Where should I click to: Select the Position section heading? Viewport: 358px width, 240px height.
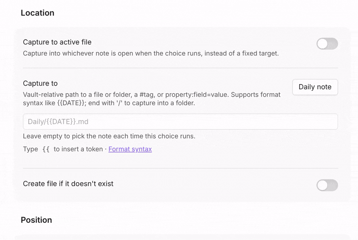point(36,220)
